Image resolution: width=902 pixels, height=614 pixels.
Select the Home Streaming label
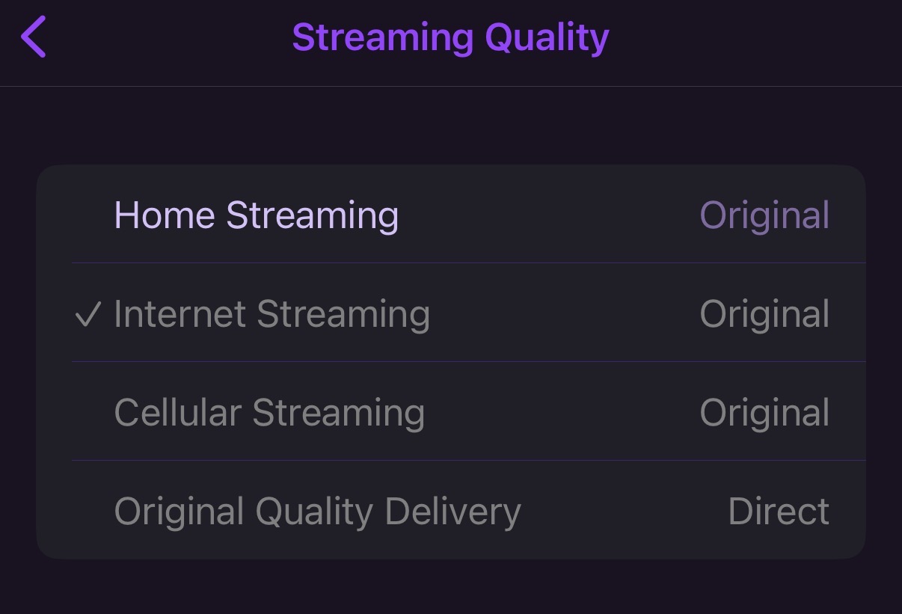256,215
